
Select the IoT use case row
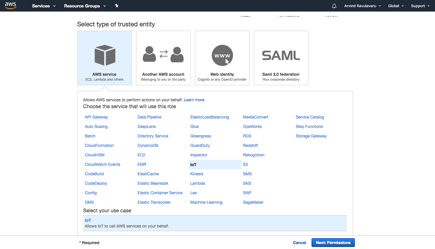(x=215, y=223)
